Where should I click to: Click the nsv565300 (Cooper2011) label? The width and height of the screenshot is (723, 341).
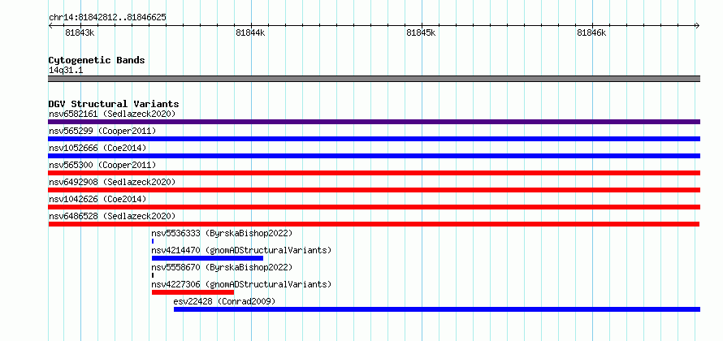(x=102, y=165)
